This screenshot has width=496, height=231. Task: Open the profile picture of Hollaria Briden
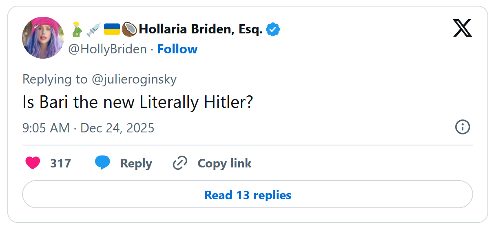pos(43,38)
